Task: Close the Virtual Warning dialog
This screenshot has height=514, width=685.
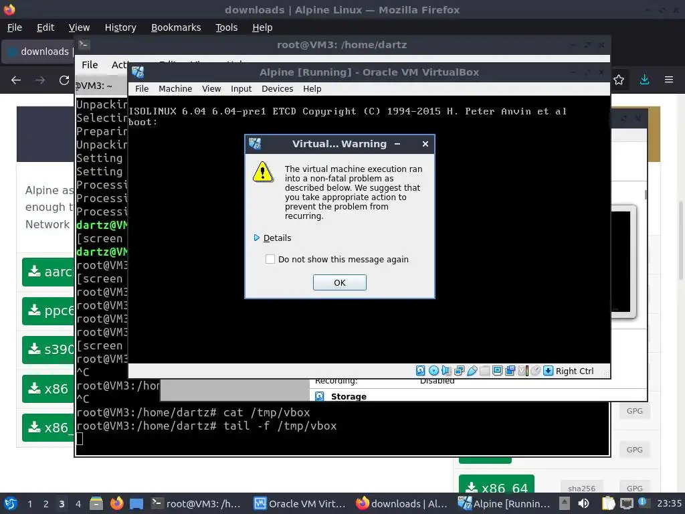Action: [x=425, y=144]
